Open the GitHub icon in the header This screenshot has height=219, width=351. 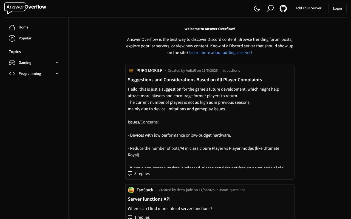(x=283, y=8)
